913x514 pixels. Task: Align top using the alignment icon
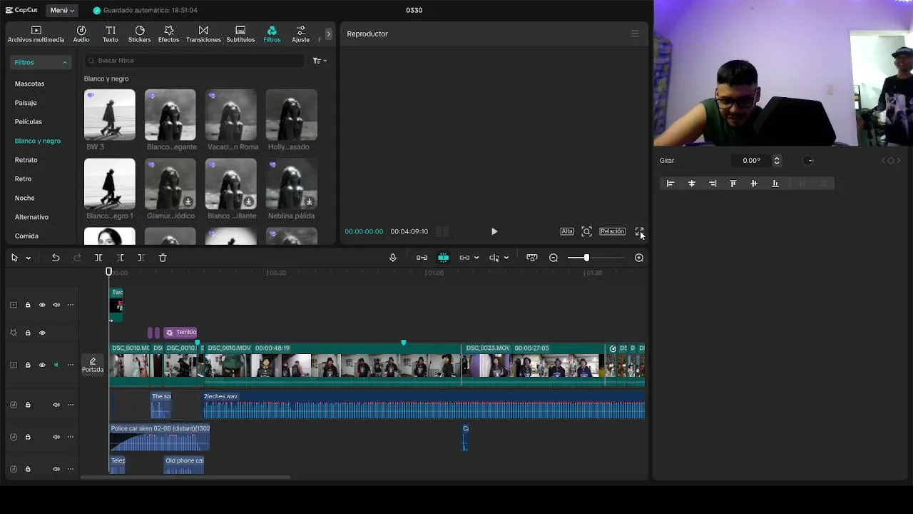click(733, 183)
